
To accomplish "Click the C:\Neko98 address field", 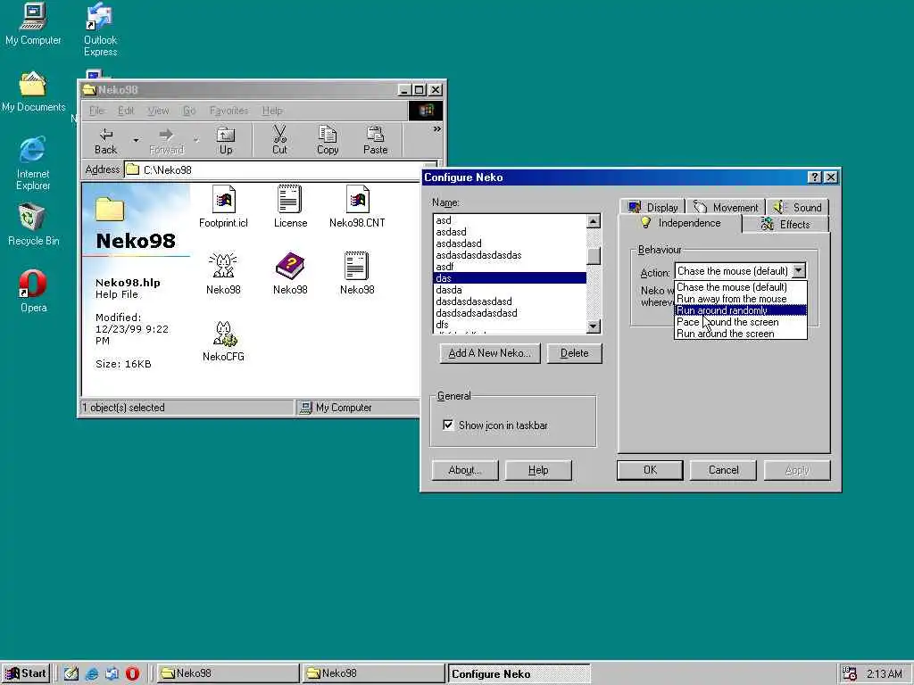I will coord(281,169).
